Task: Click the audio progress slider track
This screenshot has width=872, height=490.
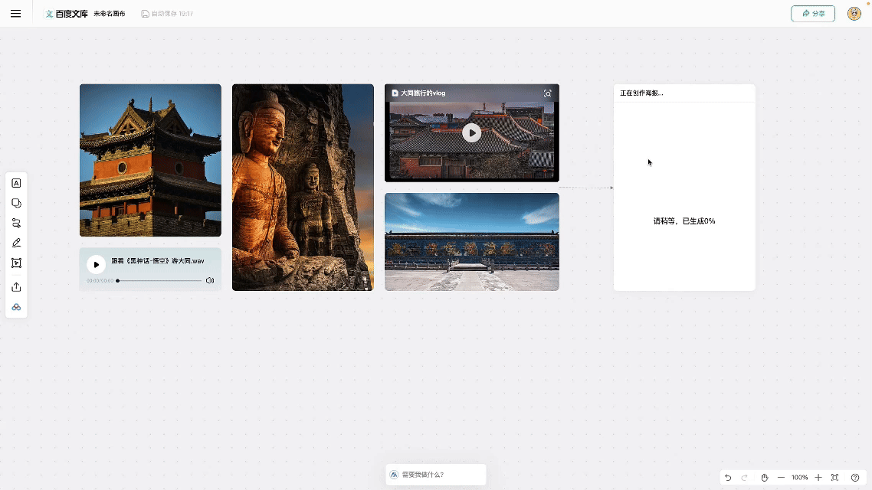Action: point(159,280)
